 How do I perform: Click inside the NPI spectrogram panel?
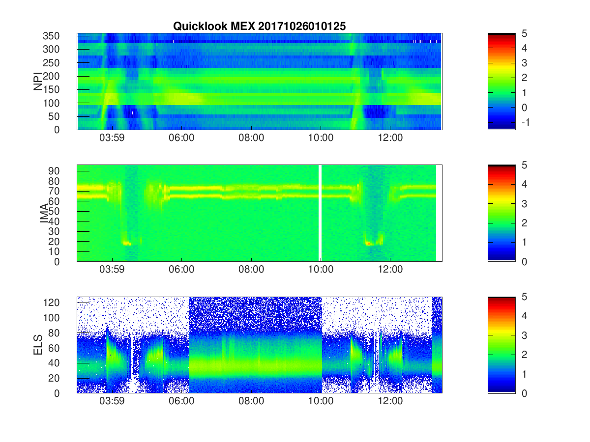[x=259, y=82]
